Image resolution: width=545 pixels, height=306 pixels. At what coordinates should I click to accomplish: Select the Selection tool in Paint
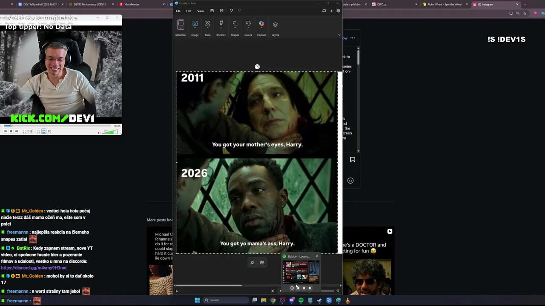[x=181, y=24]
